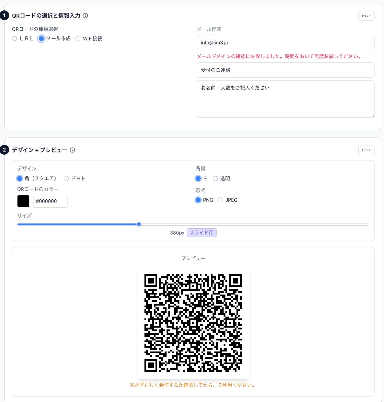
Task: Select JPEG output format
Action: tap(221, 200)
